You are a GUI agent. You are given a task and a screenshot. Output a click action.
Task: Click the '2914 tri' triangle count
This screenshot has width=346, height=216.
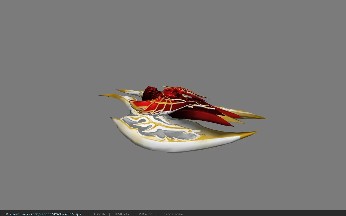pyautogui.click(x=146, y=214)
